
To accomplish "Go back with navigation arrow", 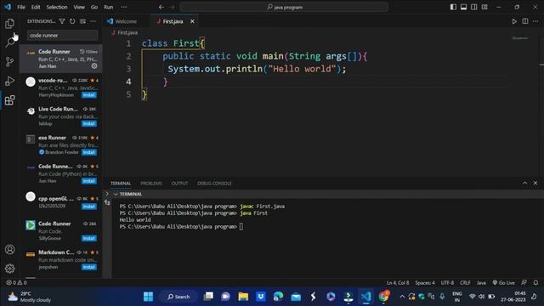I will click(x=161, y=7).
